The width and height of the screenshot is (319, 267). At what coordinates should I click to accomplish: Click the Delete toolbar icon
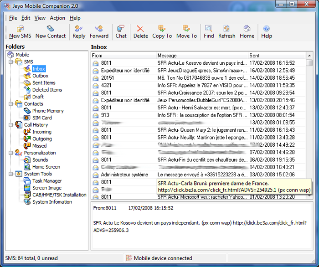140,29
